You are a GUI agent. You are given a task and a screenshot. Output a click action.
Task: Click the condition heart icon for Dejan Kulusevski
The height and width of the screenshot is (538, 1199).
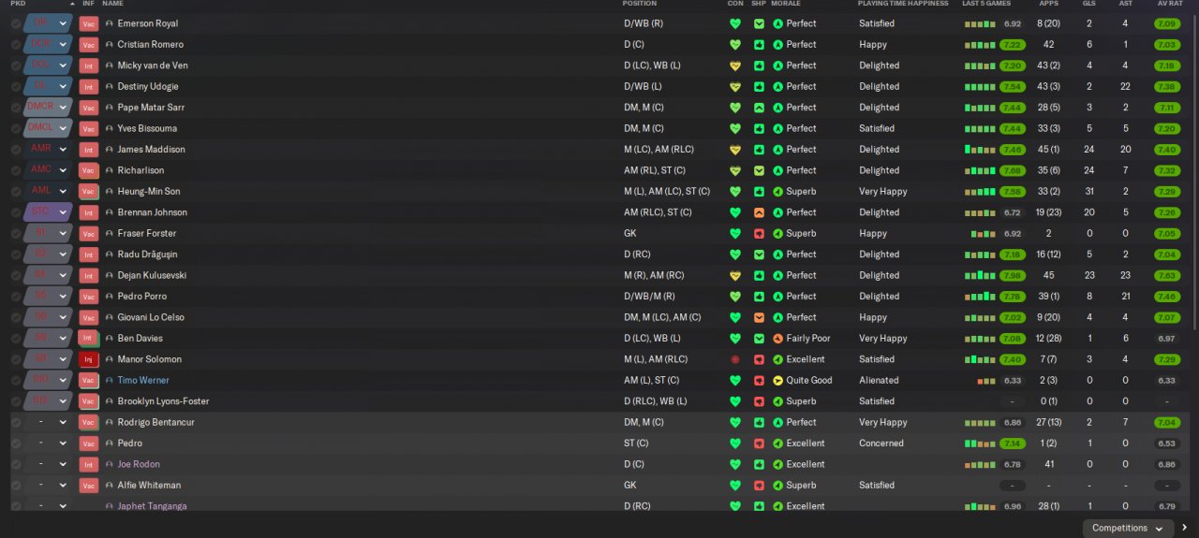(735, 275)
